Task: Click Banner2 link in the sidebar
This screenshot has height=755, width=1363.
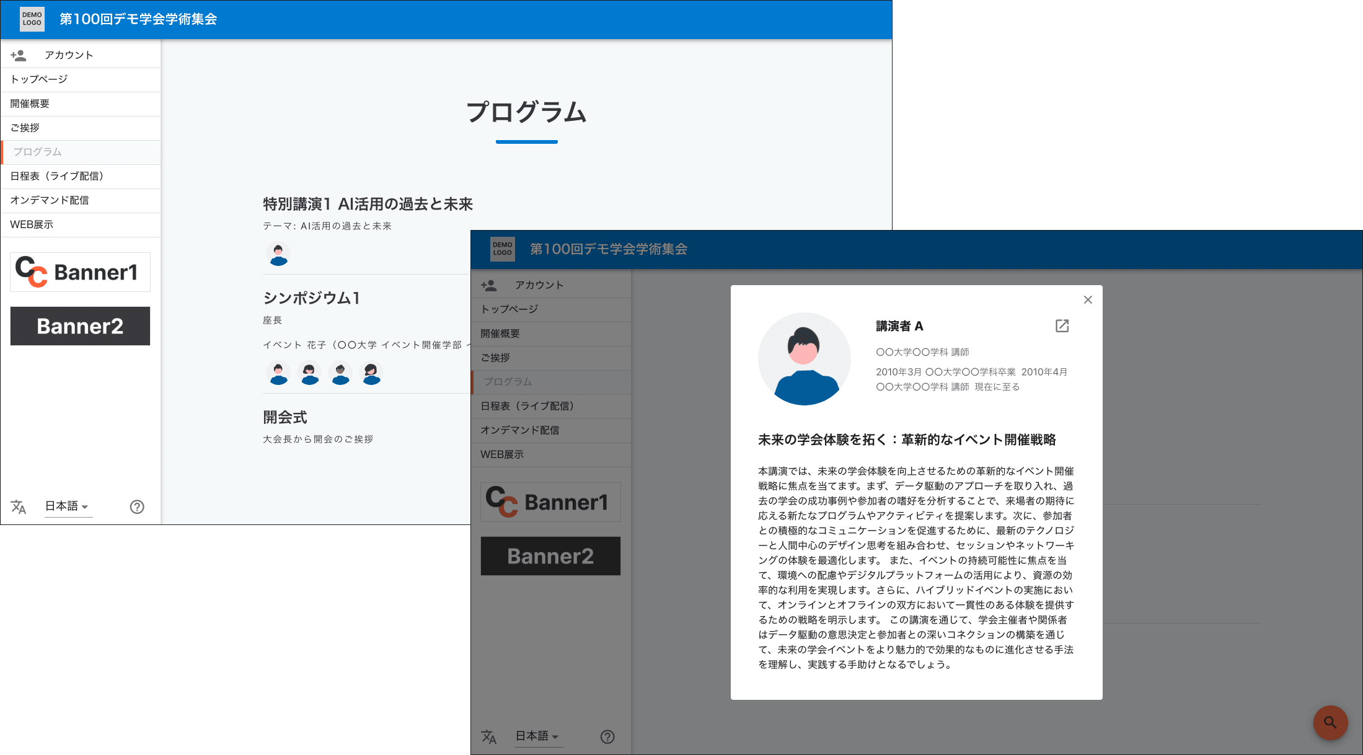Action: pyautogui.click(x=79, y=325)
